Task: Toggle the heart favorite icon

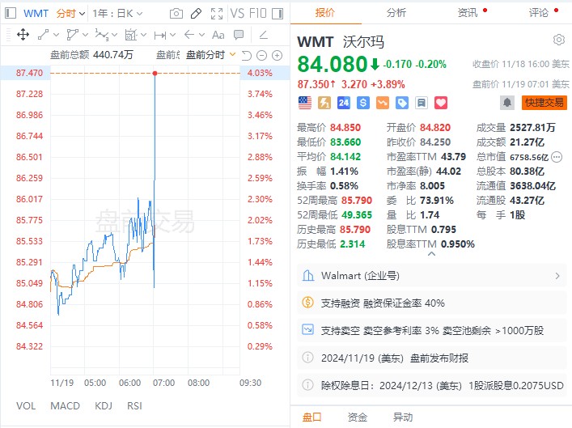Action: click(x=441, y=103)
